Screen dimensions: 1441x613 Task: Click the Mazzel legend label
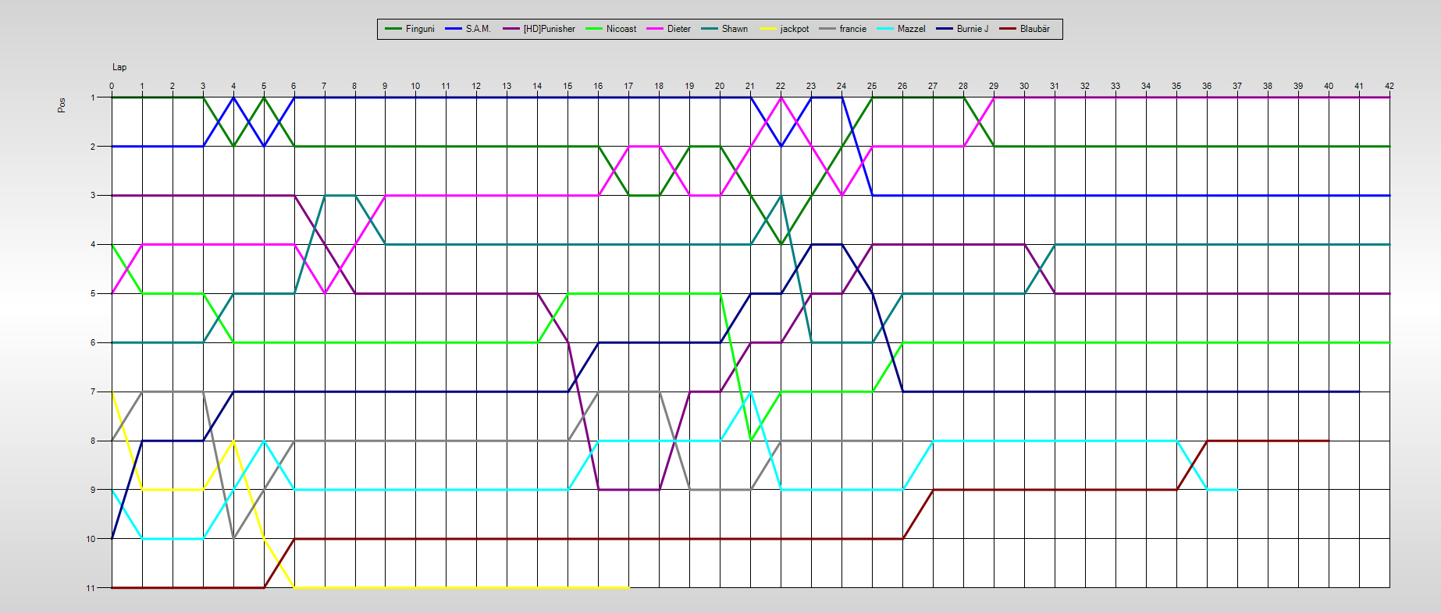[911, 29]
